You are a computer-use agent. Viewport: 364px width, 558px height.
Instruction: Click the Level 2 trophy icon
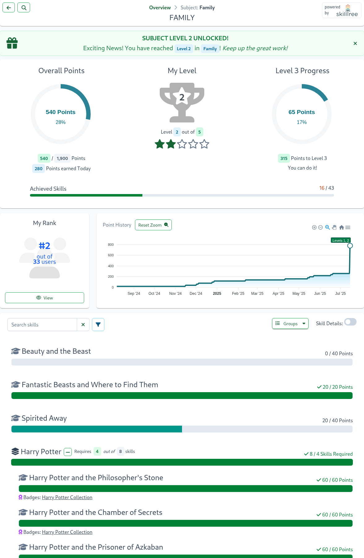coord(182,102)
